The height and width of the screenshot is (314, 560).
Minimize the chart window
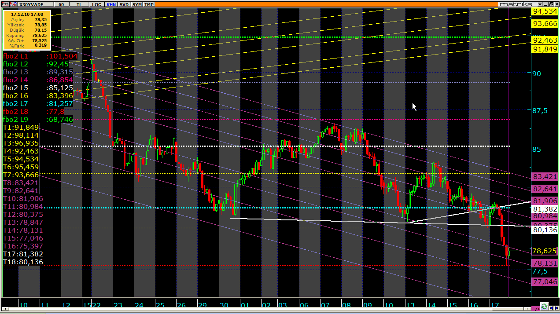(x=544, y=4)
